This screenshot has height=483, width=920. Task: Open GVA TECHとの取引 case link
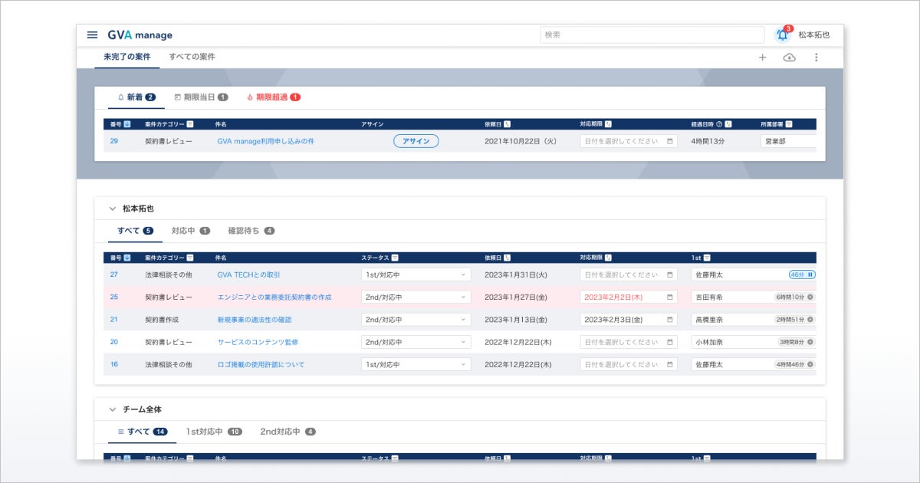tap(248, 274)
